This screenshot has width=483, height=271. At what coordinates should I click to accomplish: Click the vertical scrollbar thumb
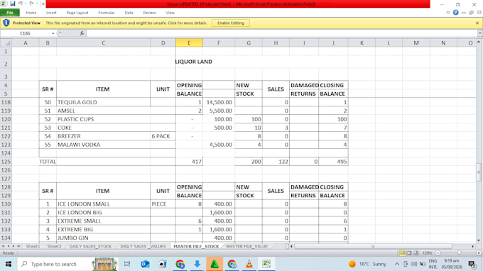tap(479, 172)
